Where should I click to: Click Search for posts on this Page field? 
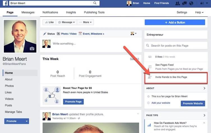(x=176, y=46)
